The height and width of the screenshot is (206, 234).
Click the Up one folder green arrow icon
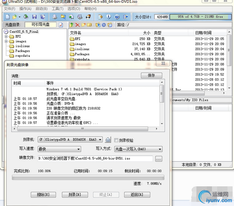(x=71, y=25)
